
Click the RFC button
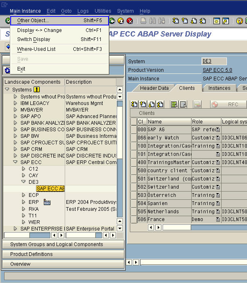pyautogui.click(x=228, y=104)
